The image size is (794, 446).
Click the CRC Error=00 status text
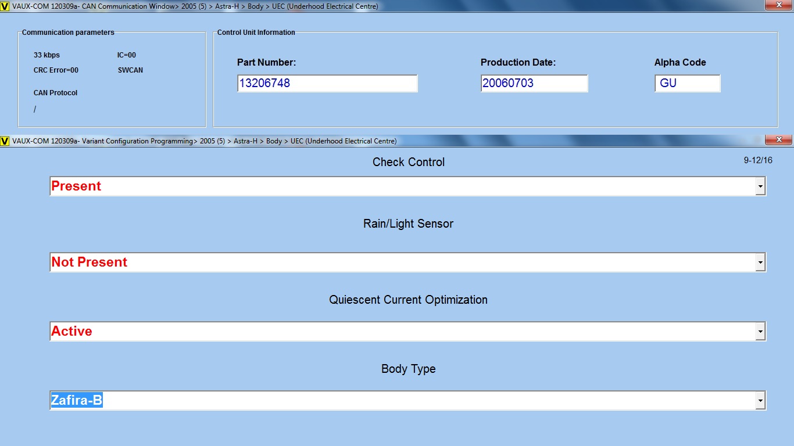pyautogui.click(x=56, y=70)
